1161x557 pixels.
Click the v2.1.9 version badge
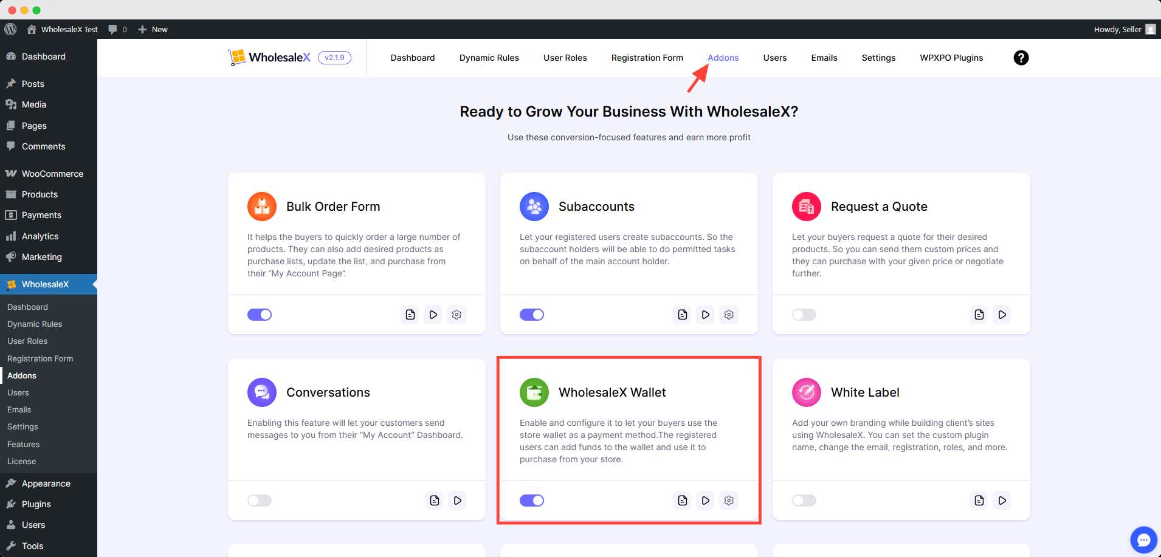(334, 58)
